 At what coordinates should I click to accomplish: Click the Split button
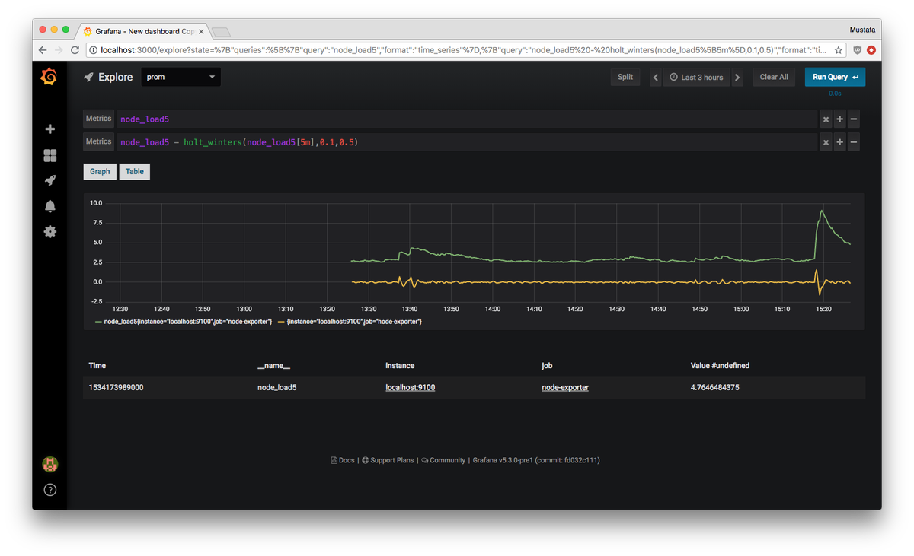tap(625, 77)
